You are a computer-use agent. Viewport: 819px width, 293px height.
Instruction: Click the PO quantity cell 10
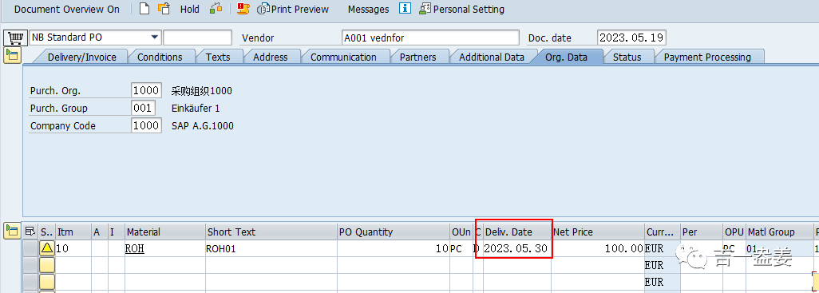(x=394, y=248)
